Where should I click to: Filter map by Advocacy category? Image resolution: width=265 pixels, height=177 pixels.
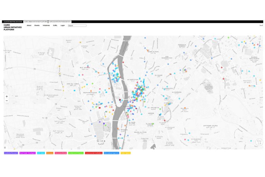(x=50, y=153)
